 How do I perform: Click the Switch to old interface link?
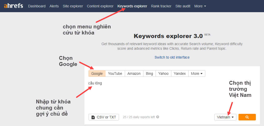tap(172, 57)
